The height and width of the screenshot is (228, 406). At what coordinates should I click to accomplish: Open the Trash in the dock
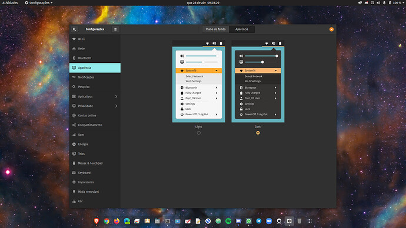pos(299,221)
